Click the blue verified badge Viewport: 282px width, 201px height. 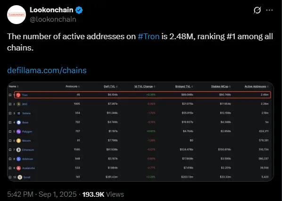click(79, 10)
